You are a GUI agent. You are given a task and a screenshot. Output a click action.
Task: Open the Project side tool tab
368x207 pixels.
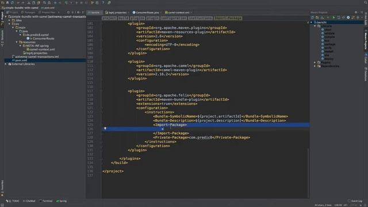point(2,18)
